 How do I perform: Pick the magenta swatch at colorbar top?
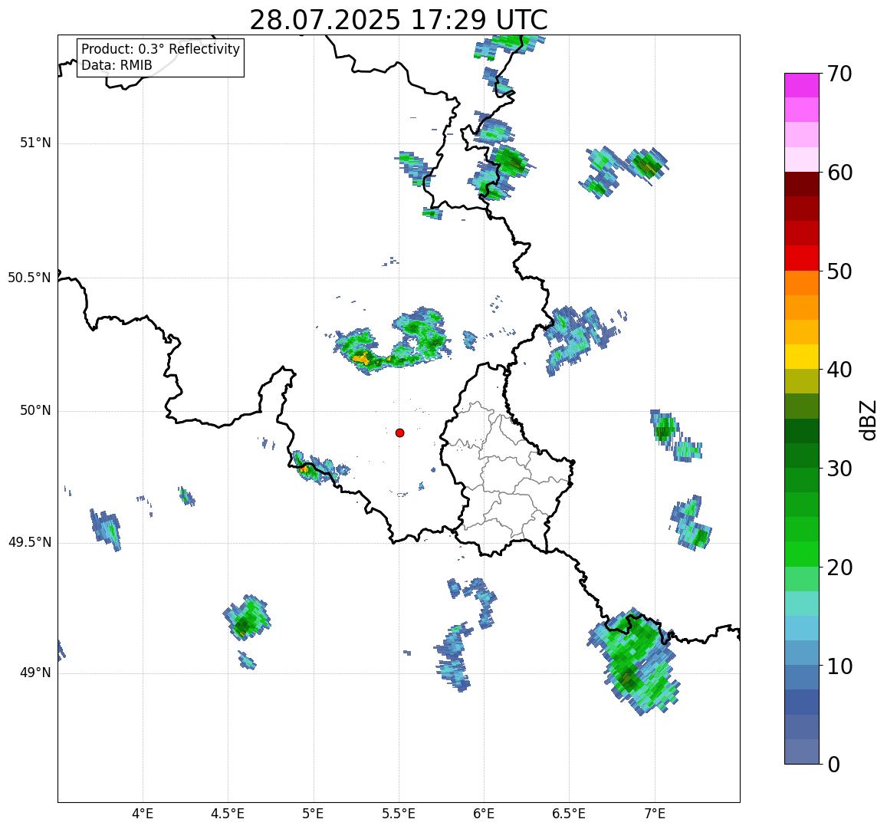point(802,85)
